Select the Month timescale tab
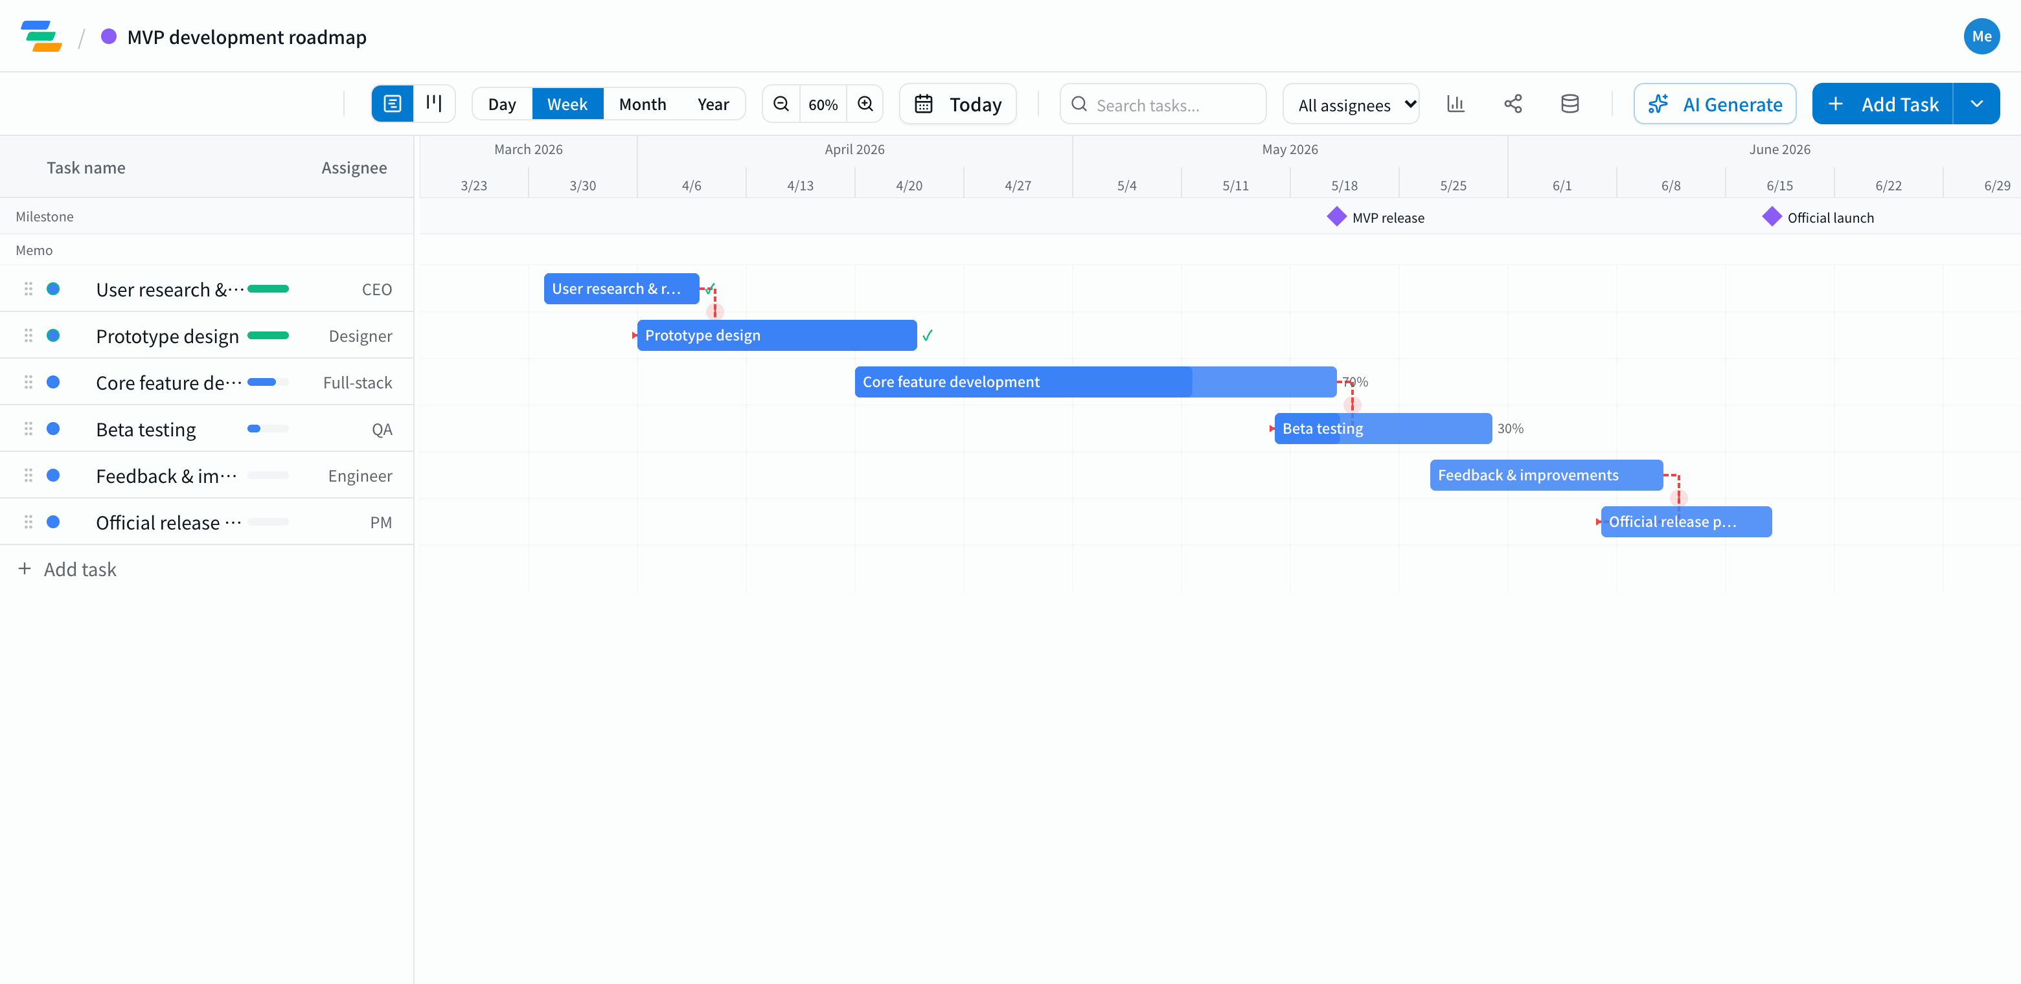This screenshot has height=984, width=2021. [643, 104]
